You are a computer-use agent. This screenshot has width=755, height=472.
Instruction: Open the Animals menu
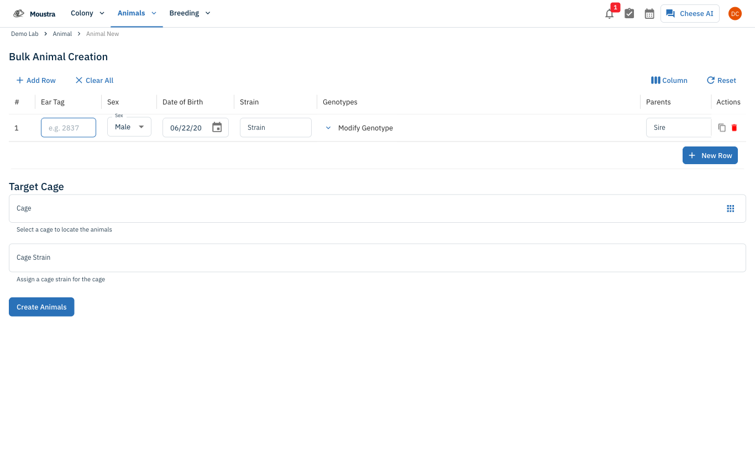[x=137, y=13]
